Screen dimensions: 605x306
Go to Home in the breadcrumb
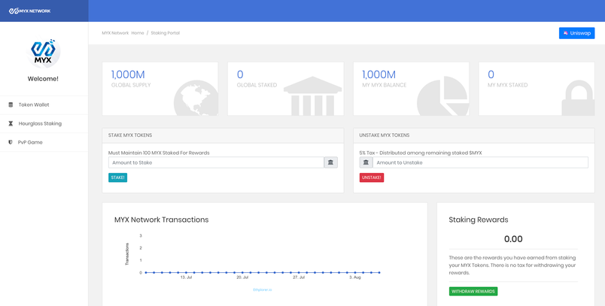click(x=138, y=33)
